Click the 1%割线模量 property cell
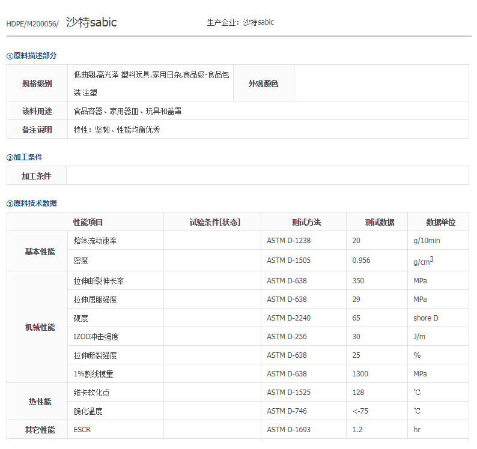This screenshot has height=449, width=477. pyautogui.click(x=115, y=373)
